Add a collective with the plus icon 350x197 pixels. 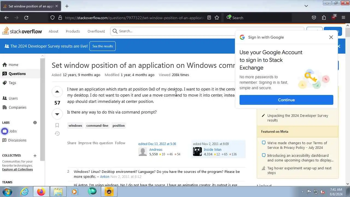pos(35,156)
